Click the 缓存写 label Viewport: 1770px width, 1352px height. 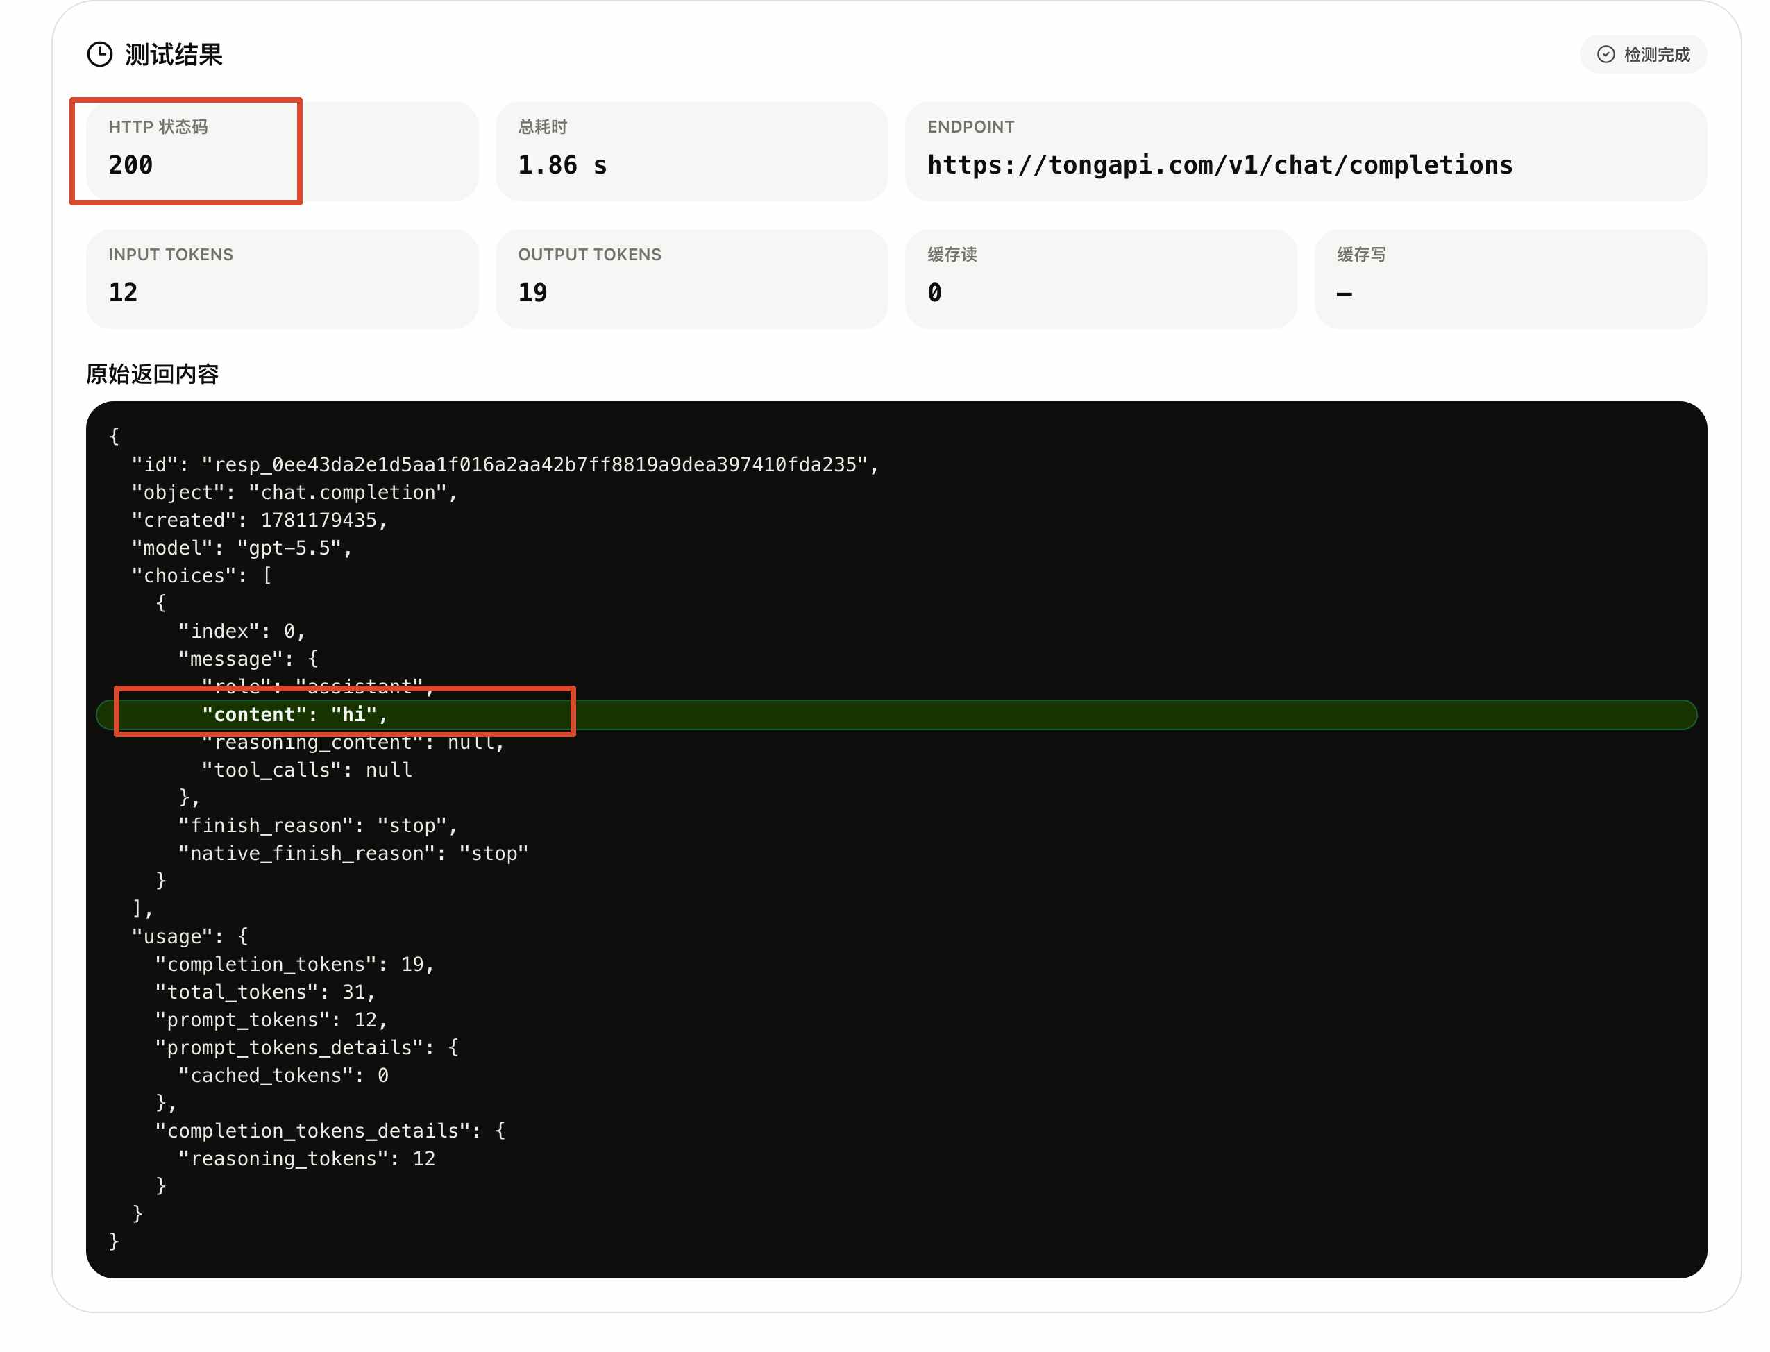(1361, 255)
